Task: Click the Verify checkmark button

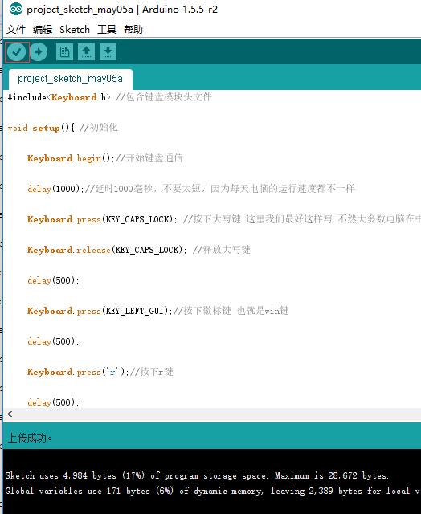Action: pos(16,51)
